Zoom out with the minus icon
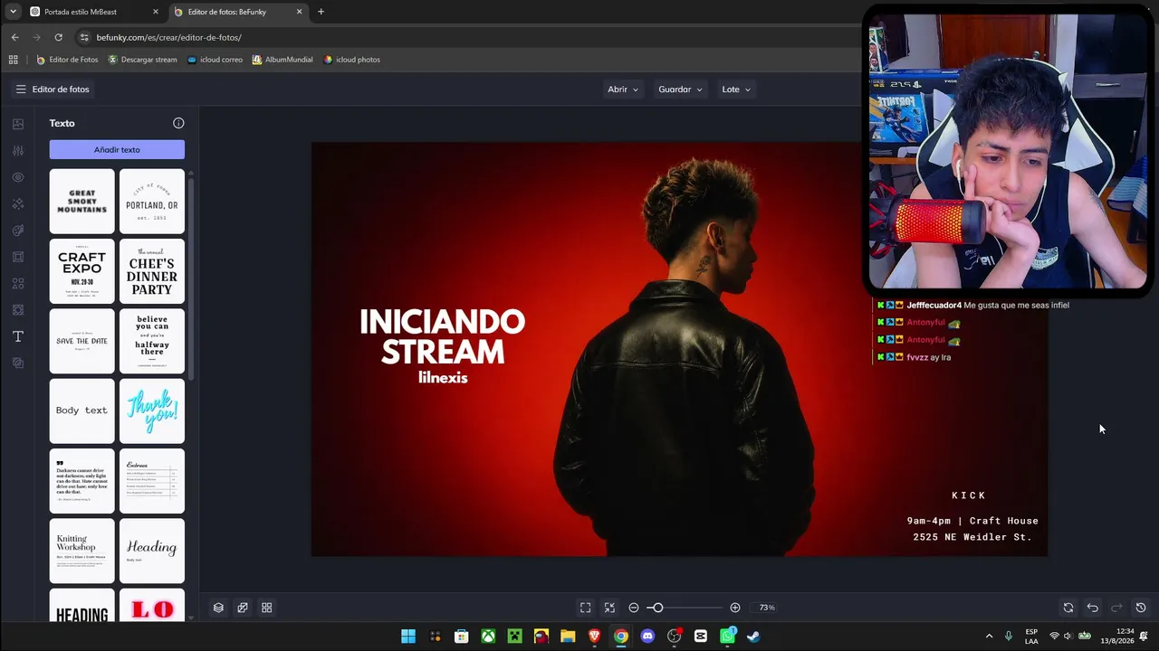 [634, 608]
